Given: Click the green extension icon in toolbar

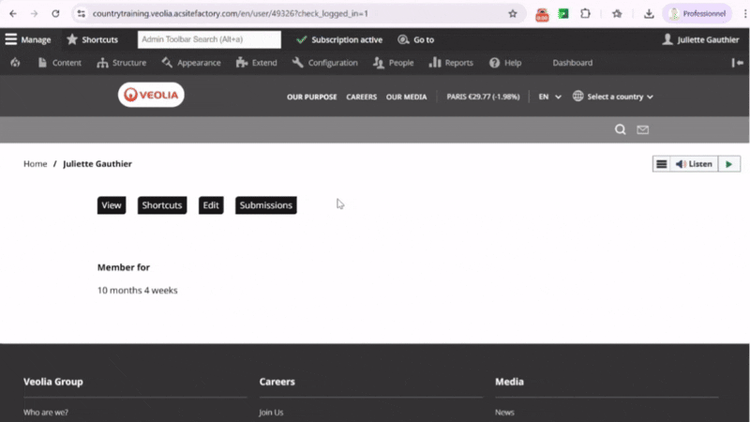Looking at the screenshot, I should pos(563,13).
